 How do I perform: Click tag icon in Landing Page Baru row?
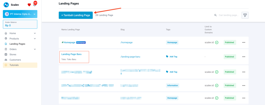[x=167, y=57]
